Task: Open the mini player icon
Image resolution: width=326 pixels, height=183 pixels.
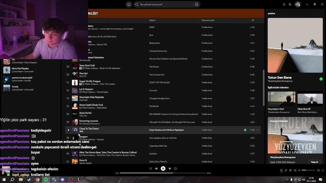Action: tap(318, 170)
